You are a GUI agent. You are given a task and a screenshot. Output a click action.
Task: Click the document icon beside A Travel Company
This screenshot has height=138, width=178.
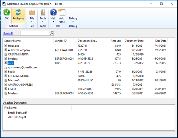click(x=6, y=50)
